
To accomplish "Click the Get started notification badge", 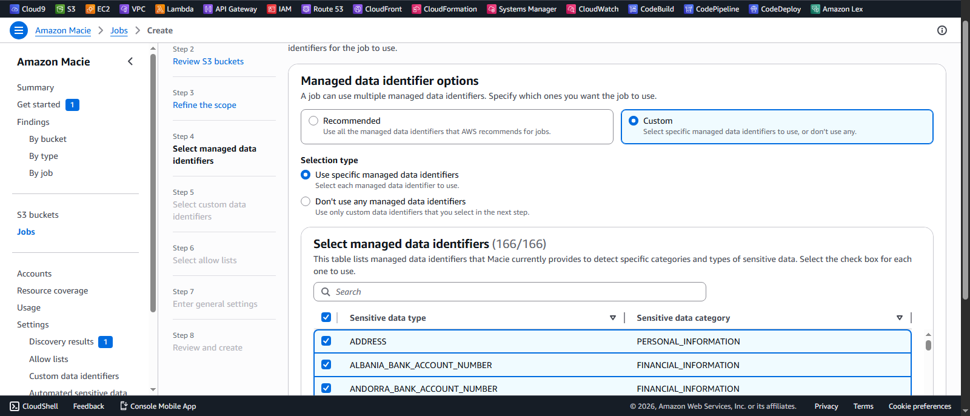I will tap(72, 105).
